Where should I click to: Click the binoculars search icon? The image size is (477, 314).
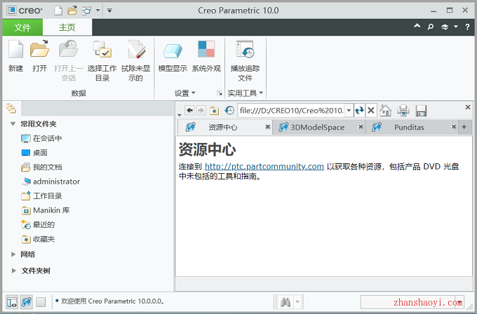coord(285,302)
